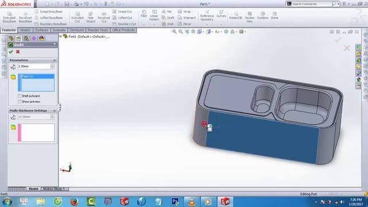Expand the Part1 flyout tree
This screenshot has height=207, width=368.
pos(60,36)
